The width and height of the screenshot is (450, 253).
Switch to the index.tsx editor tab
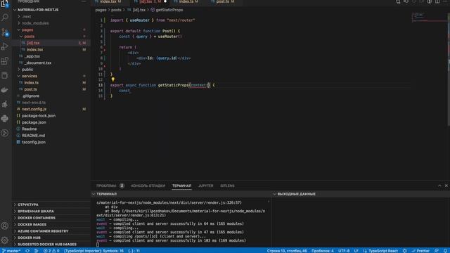pyautogui.click(x=108, y=1)
